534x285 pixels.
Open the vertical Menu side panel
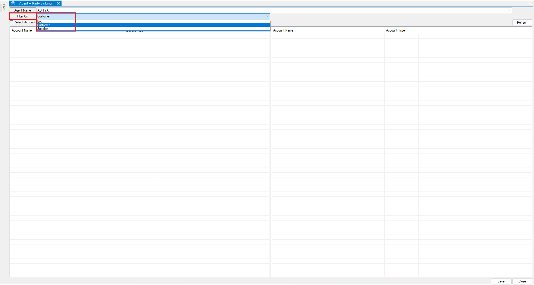tap(4, 8)
